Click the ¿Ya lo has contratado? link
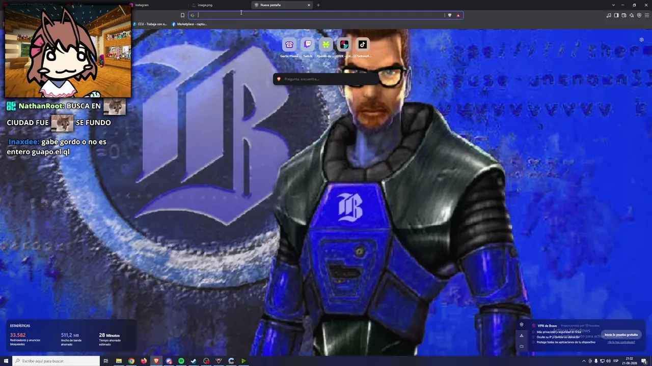The height and width of the screenshot is (366, 652). [x=621, y=342]
